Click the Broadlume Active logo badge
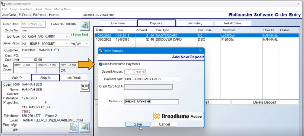 point(178,116)
